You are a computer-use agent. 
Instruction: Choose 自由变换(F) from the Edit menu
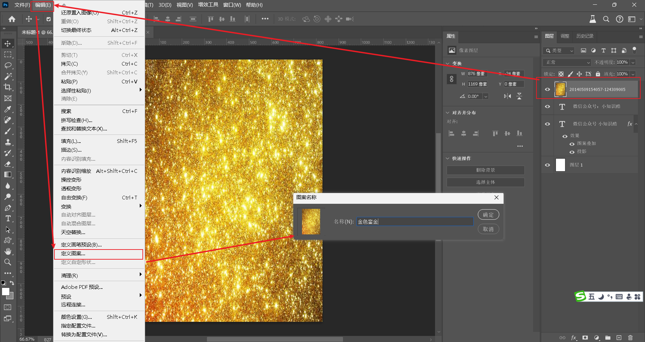pos(99,198)
